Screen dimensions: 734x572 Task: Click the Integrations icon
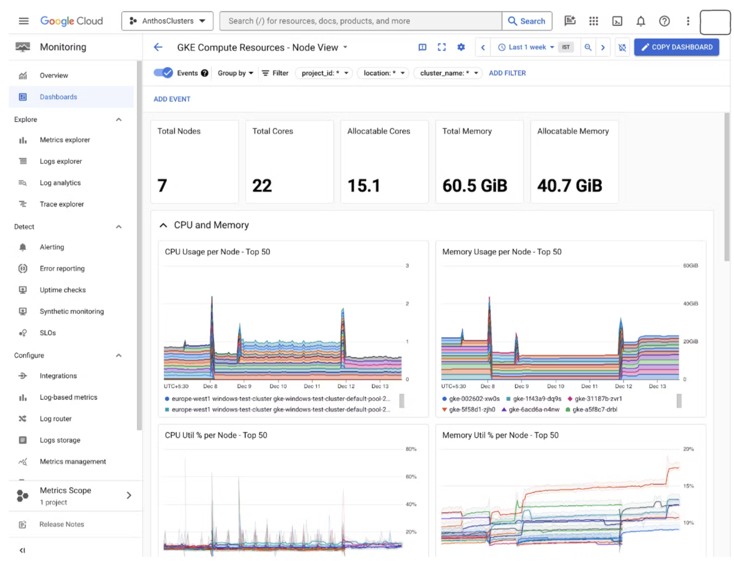[x=23, y=376]
